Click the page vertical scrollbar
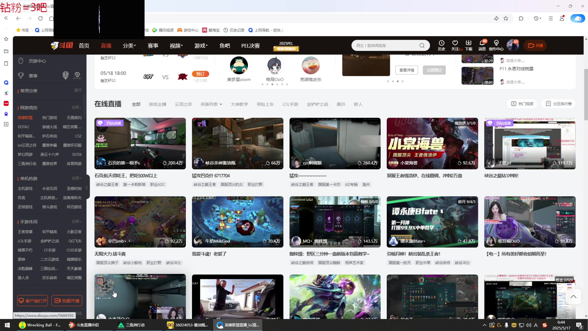 (586, 94)
